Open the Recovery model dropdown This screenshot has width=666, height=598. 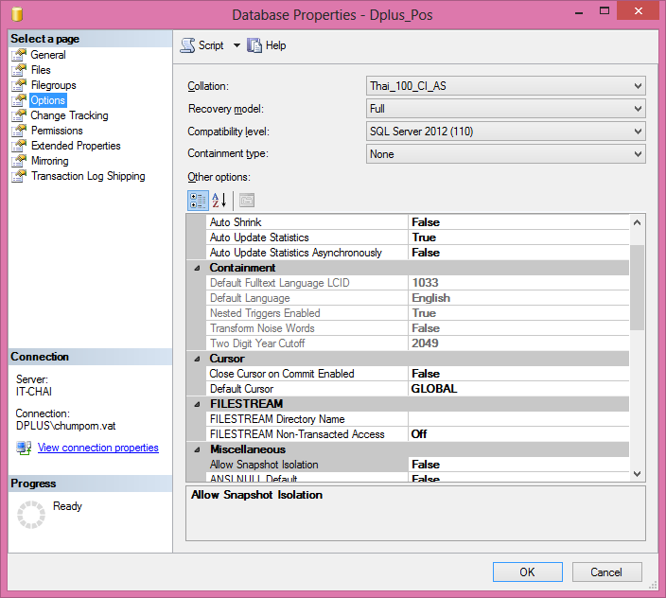click(505, 109)
